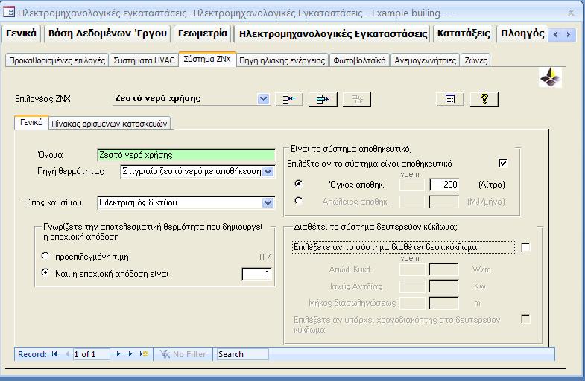Select the inner Γενικά tab
This screenshot has height=381, width=585.
click(31, 123)
